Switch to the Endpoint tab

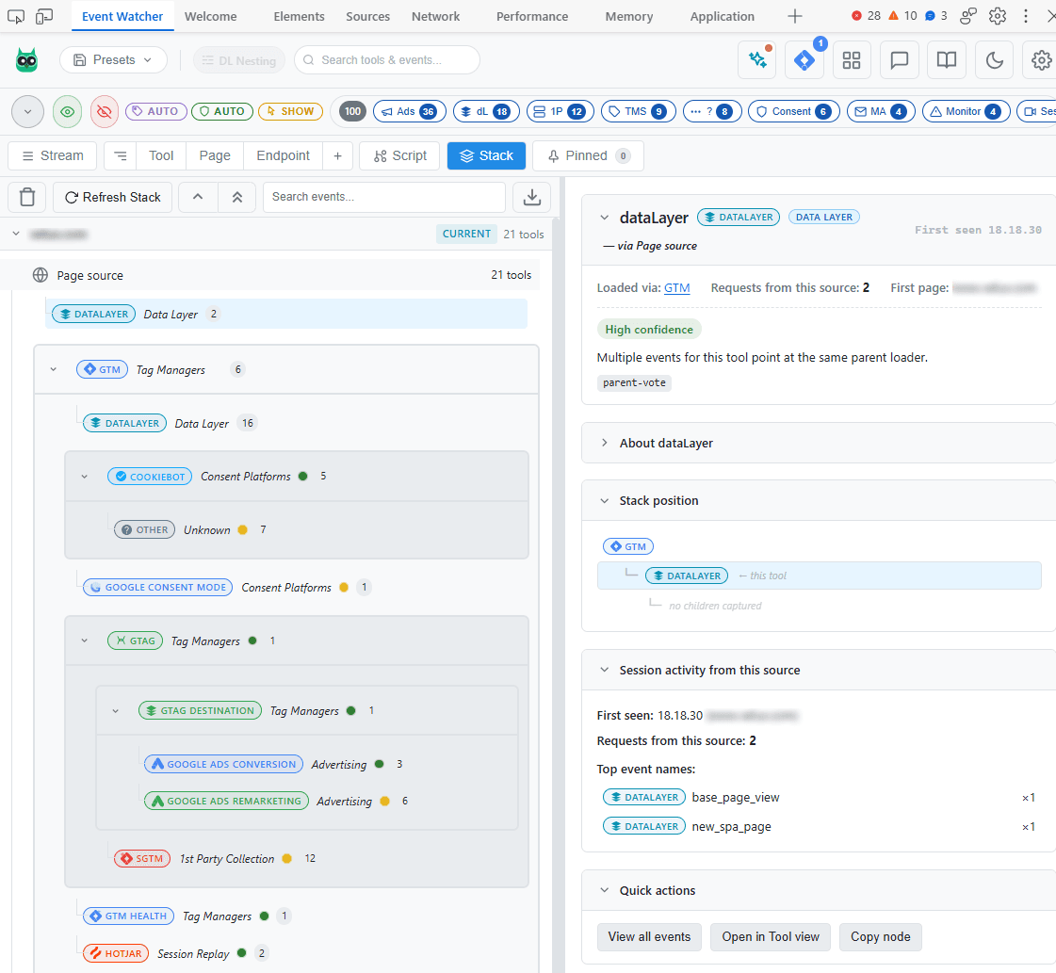click(283, 155)
